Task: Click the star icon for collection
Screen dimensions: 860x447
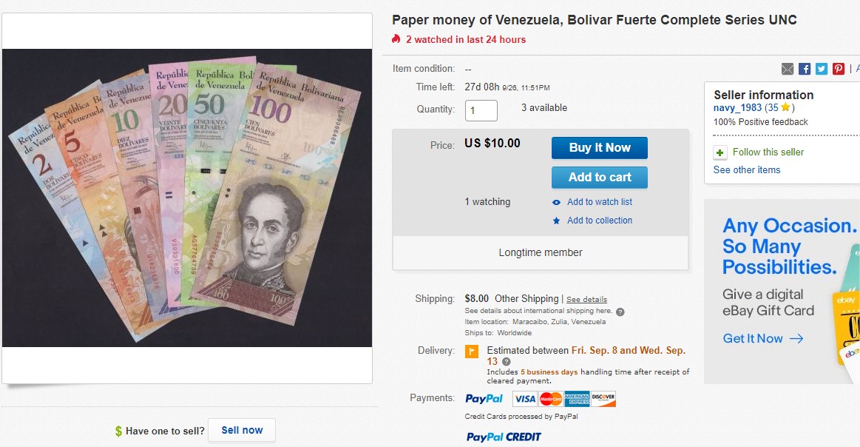Action: coord(556,221)
